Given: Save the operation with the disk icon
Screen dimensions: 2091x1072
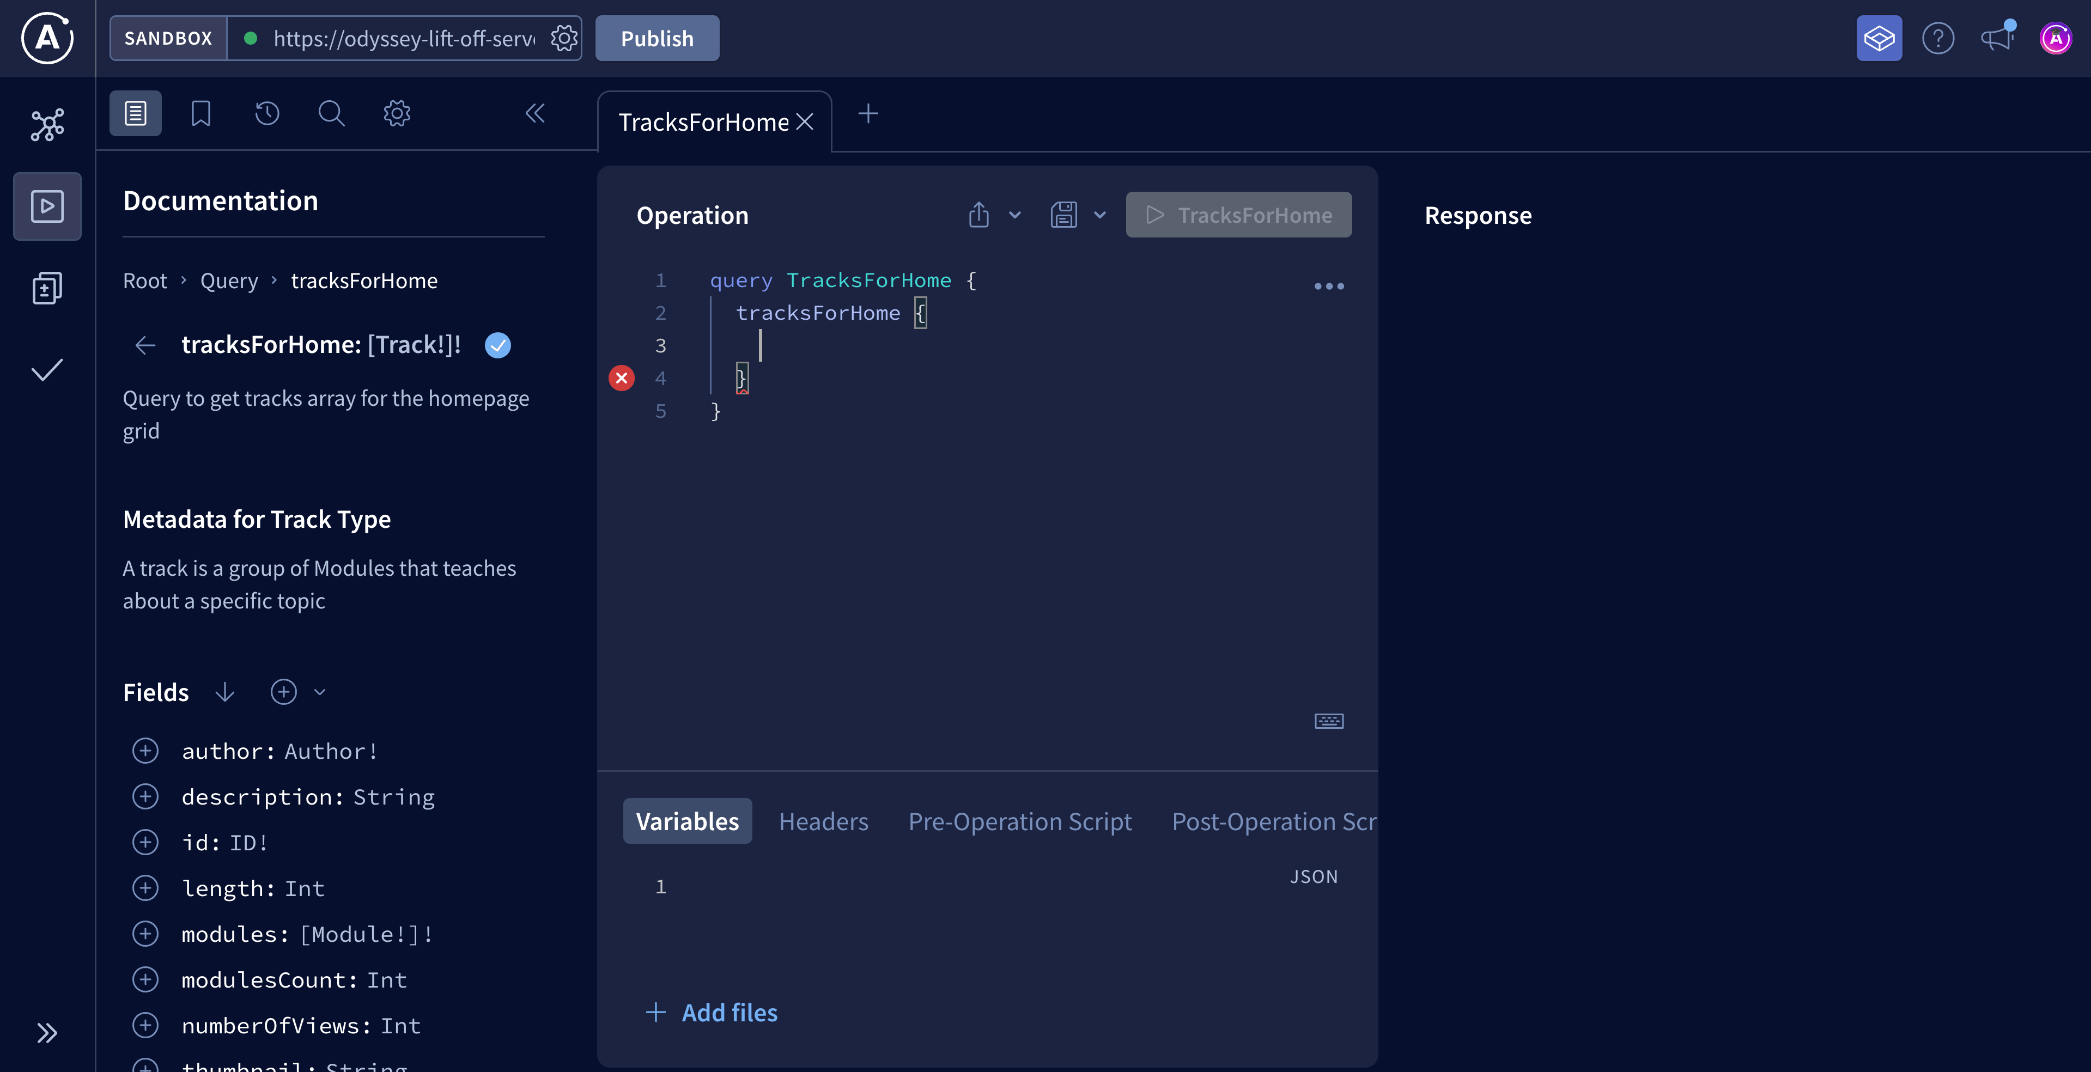Looking at the screenshot, I should pos(1063,214).
